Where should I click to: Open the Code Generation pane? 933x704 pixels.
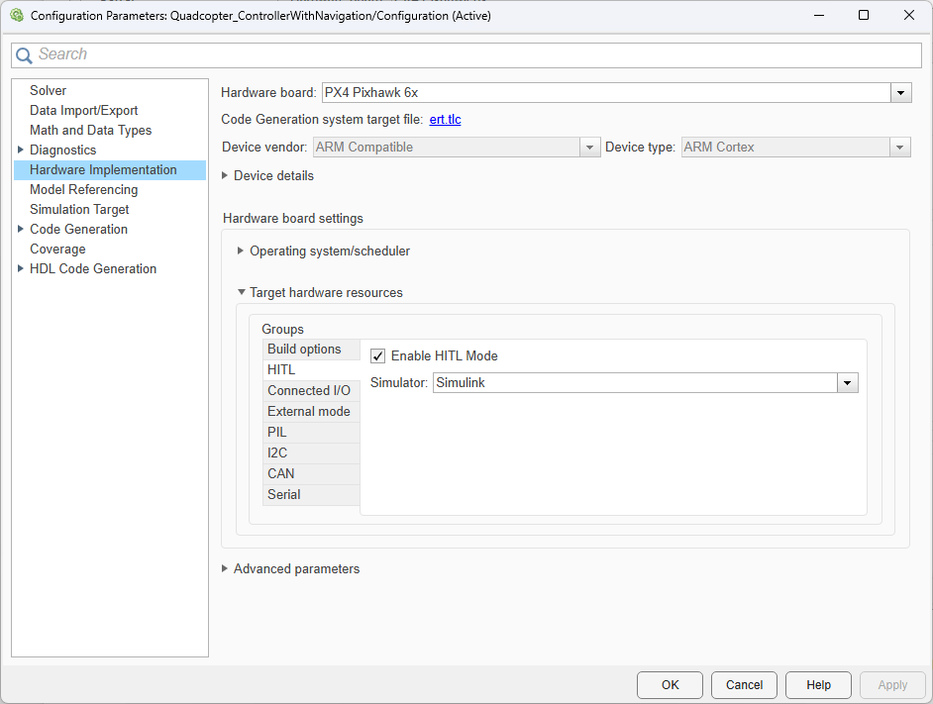78,229
